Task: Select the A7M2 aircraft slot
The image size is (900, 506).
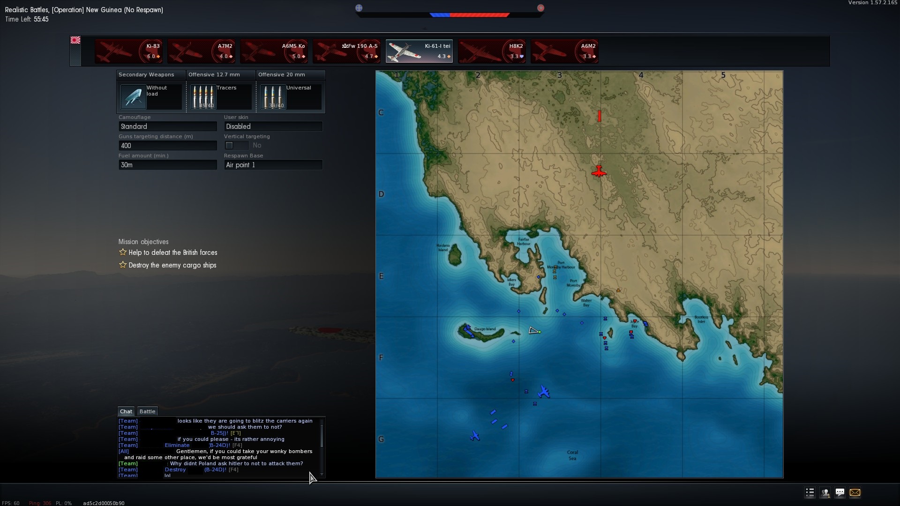Action: (x=201, y=52)
